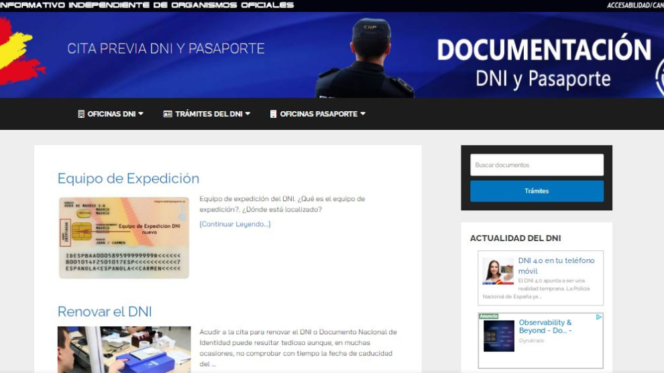This screenshot has width=664, height=373.
Task: Click the green Anuncio label on the ad
Action: (488, 316)
